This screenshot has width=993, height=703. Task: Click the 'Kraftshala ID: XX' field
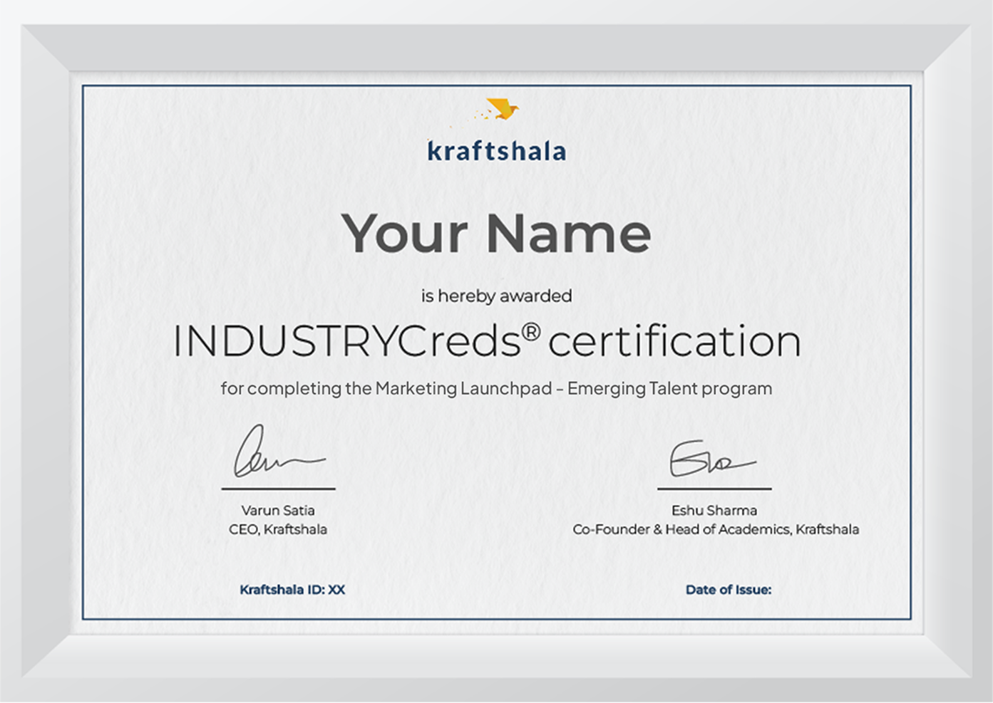pyautogui.click(x=292, y=590)
